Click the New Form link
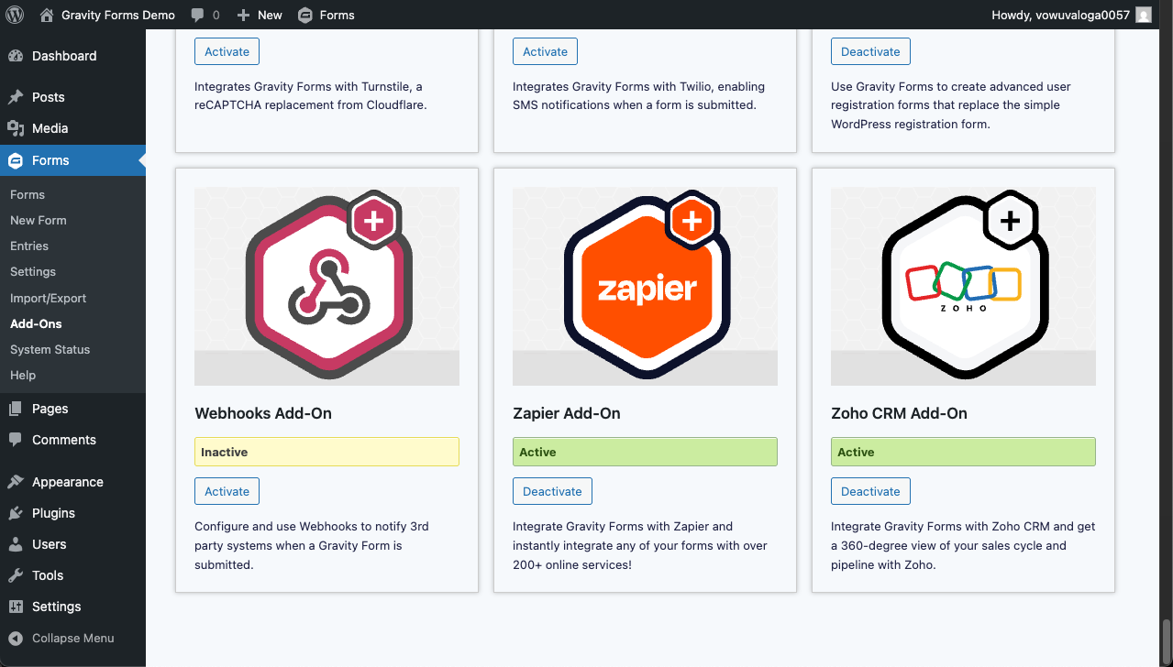This screenshot has height=667, width=1173. click(39, 220)
